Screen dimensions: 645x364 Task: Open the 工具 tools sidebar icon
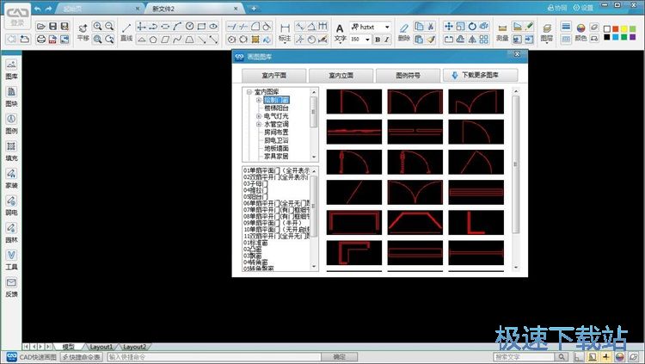pos(11,258)
